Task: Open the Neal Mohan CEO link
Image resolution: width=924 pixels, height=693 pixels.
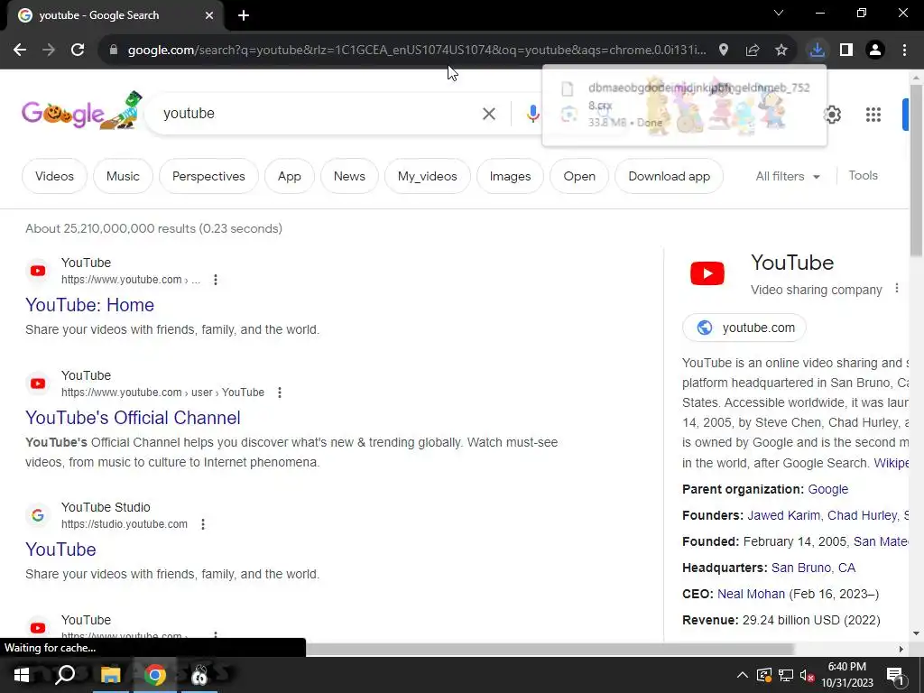Action: [752, 594]
